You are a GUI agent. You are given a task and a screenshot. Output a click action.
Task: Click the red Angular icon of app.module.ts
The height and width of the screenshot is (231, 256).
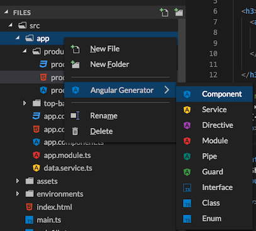(x=36, y=155)
